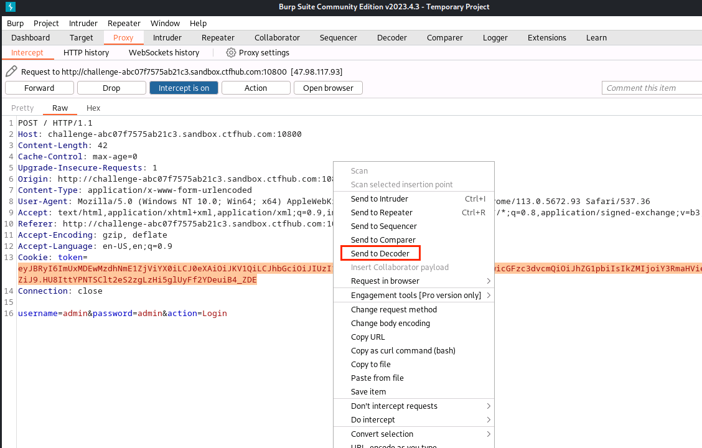Switch to the Intruder tool tab

pyautogui.click(x=167, y=37)
